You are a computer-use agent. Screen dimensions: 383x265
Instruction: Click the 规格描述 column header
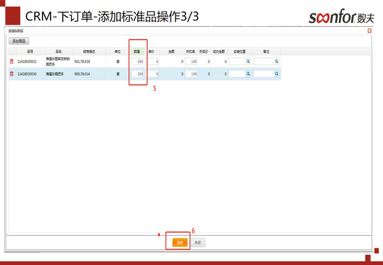click(89, 51)
